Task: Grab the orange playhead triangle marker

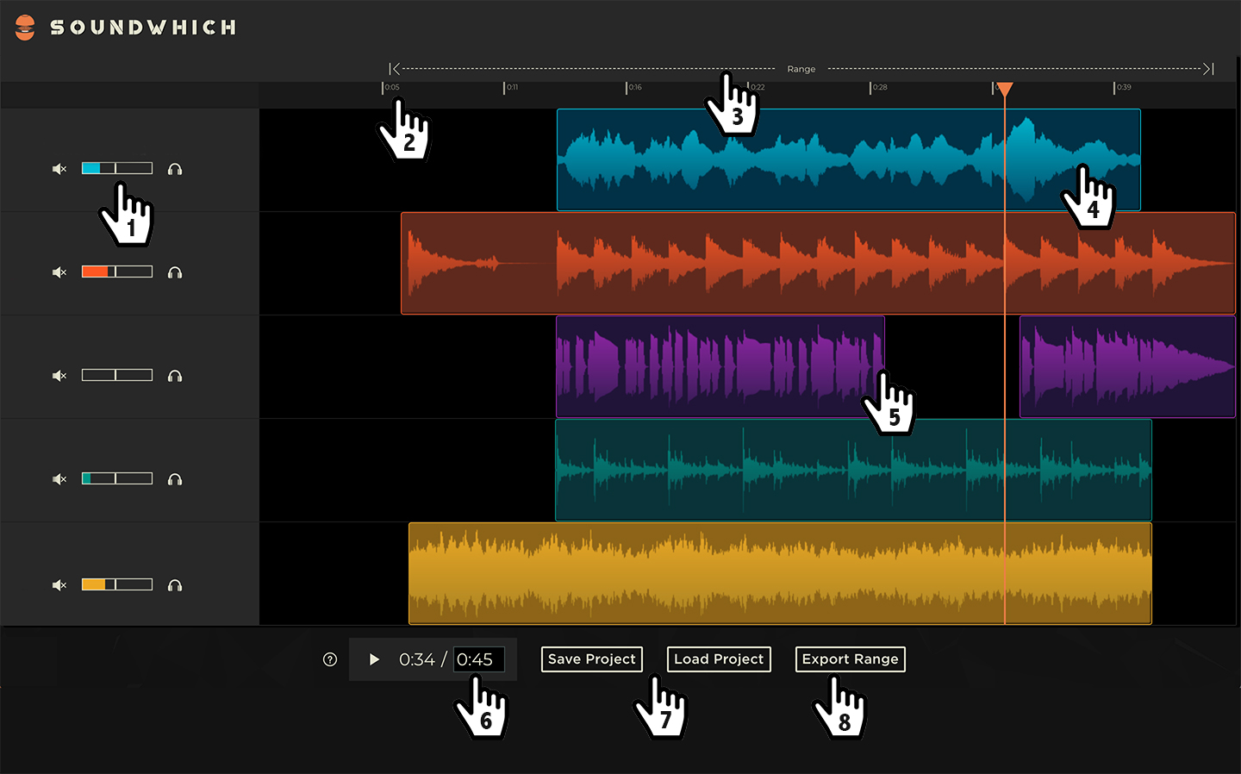Action: [x=1005, y=89]
